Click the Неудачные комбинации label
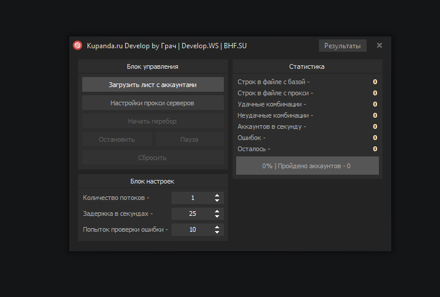 click(275, 115)
